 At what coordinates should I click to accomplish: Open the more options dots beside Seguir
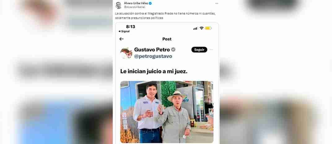coord(211,50)
